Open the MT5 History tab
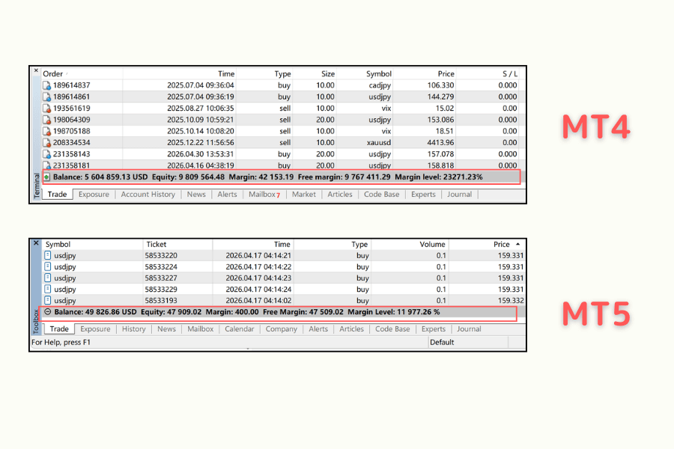 tap(134, 329)
